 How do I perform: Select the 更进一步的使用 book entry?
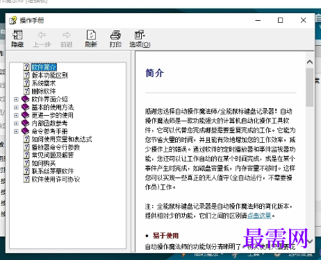click(x=53, y=115)
